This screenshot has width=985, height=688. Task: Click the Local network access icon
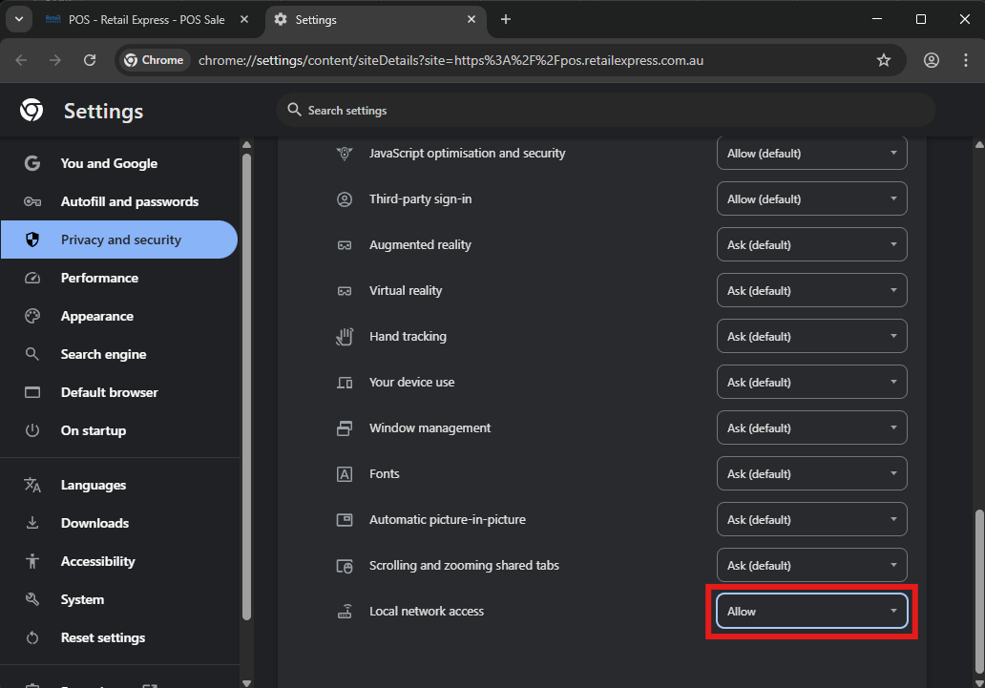[345, 612]
